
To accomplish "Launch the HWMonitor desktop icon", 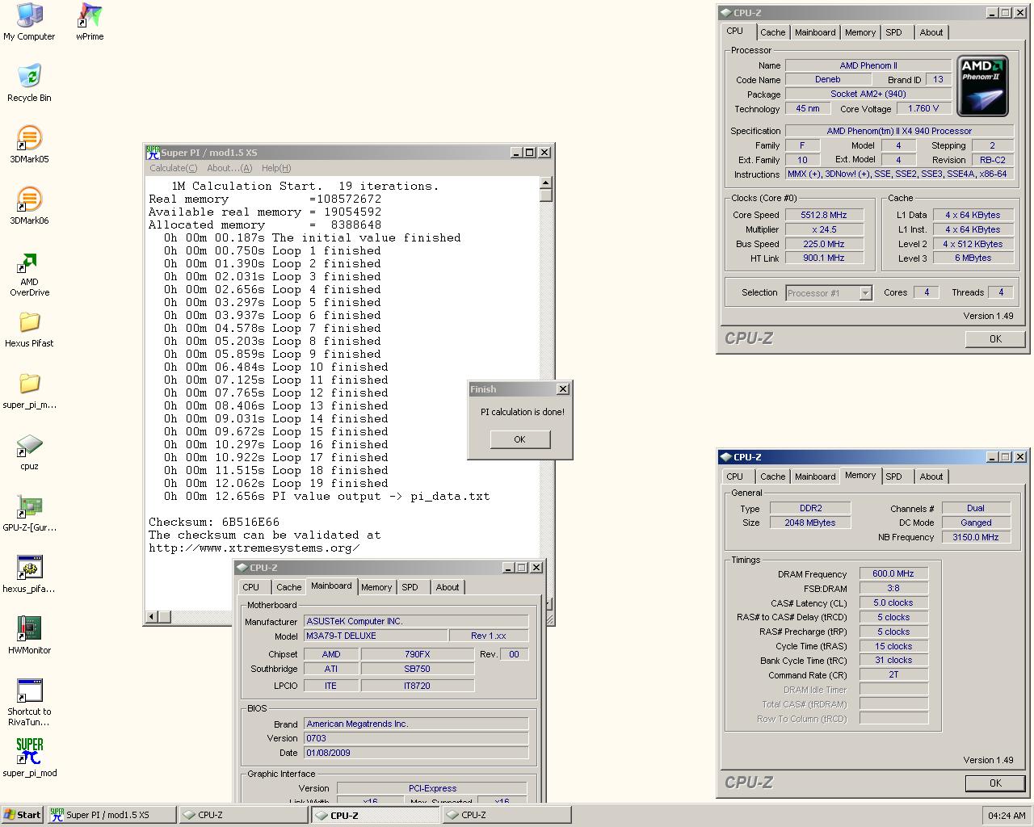I will [29, 636].
